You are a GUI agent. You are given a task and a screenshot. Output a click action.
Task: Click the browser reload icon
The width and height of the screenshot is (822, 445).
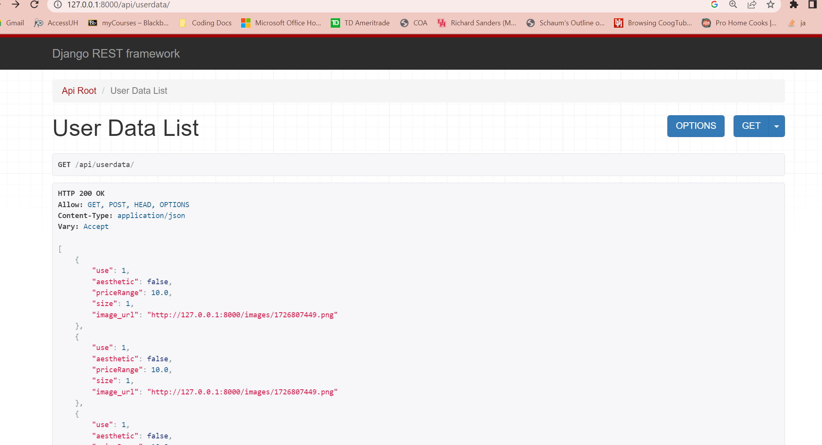34,5
